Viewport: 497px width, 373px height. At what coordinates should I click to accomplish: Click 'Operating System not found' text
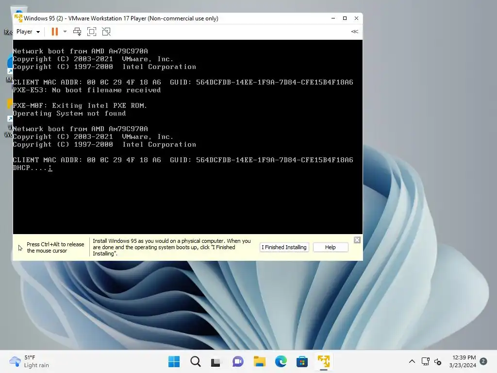(x=69, y=114)
